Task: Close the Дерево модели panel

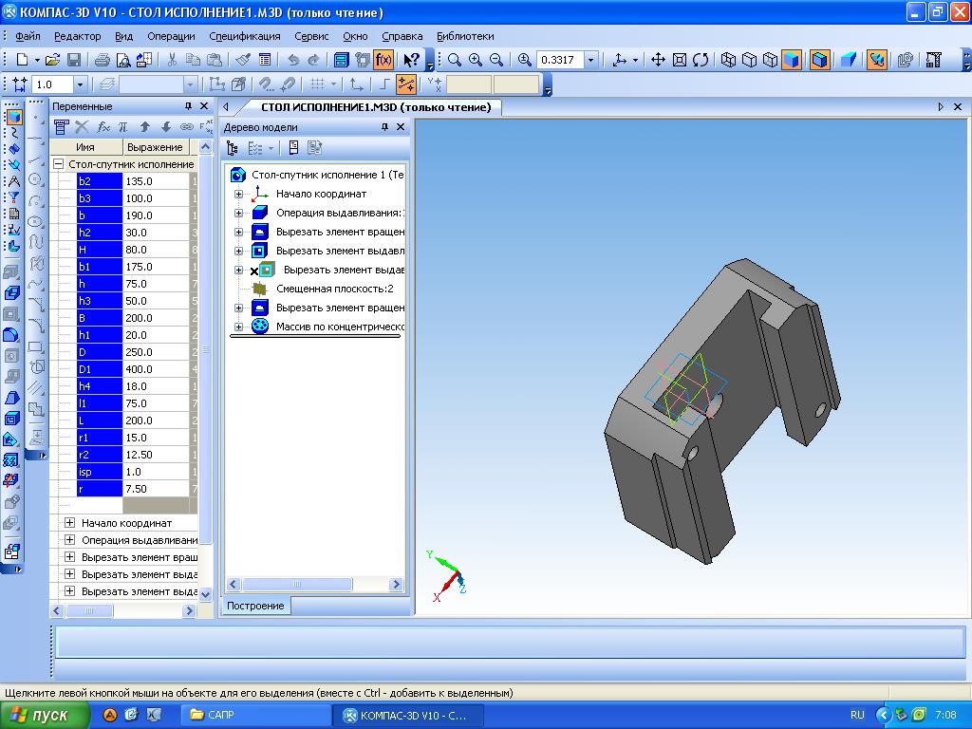Action: pos(401,127)
